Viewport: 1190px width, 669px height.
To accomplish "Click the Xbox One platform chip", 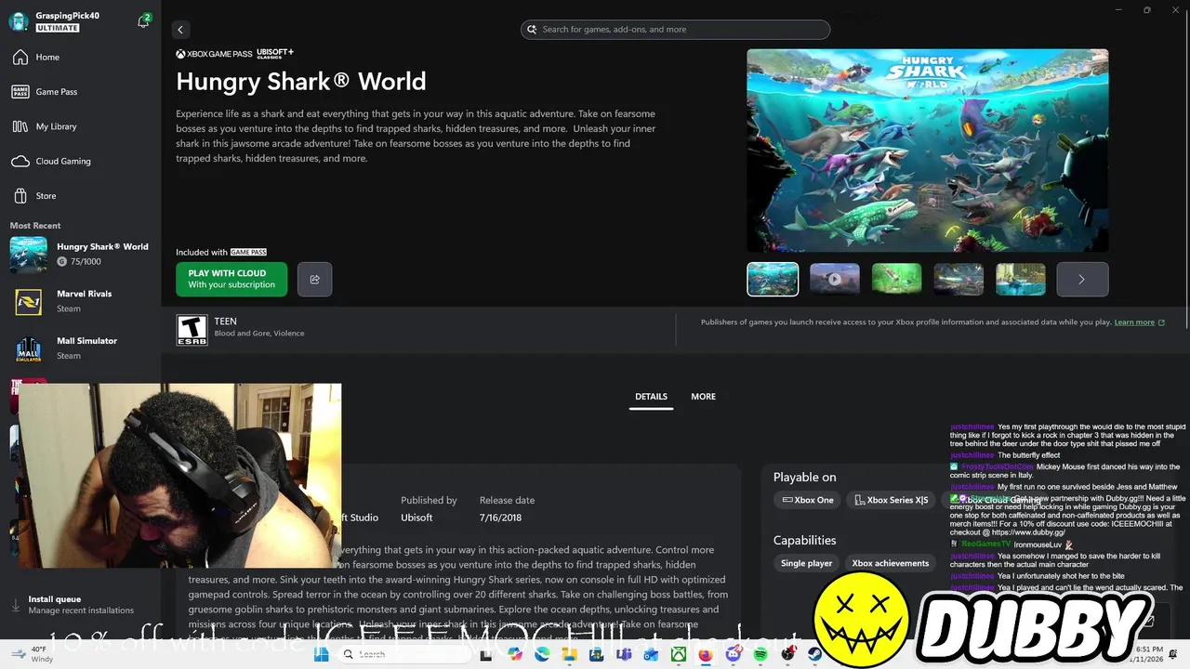I will [808, 500].
